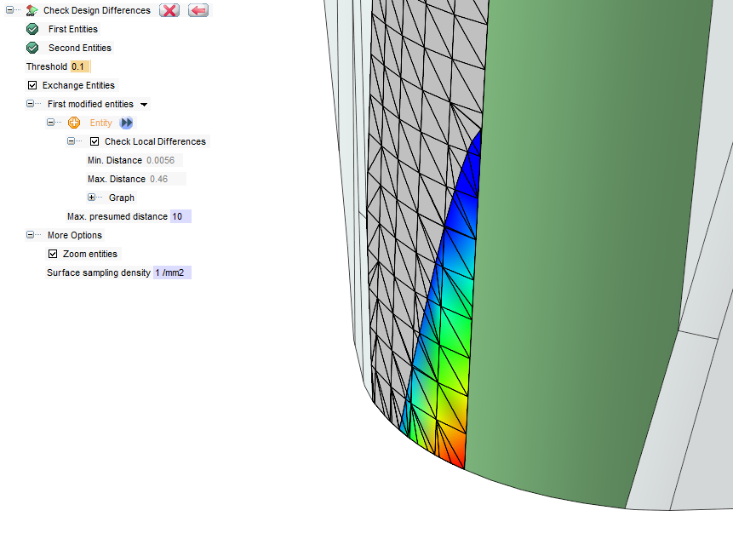Open the First modified entities dropdown arrow
This screenshot has height=539, width=733.
pos(144,105)
